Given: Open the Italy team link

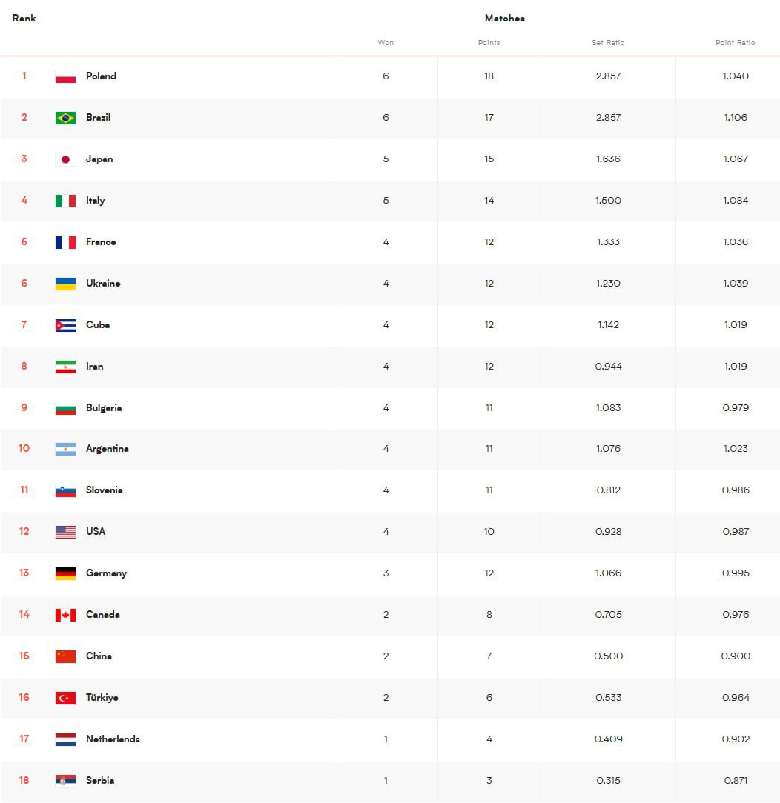Looking at the screenshot, I should tap(96, 200).
